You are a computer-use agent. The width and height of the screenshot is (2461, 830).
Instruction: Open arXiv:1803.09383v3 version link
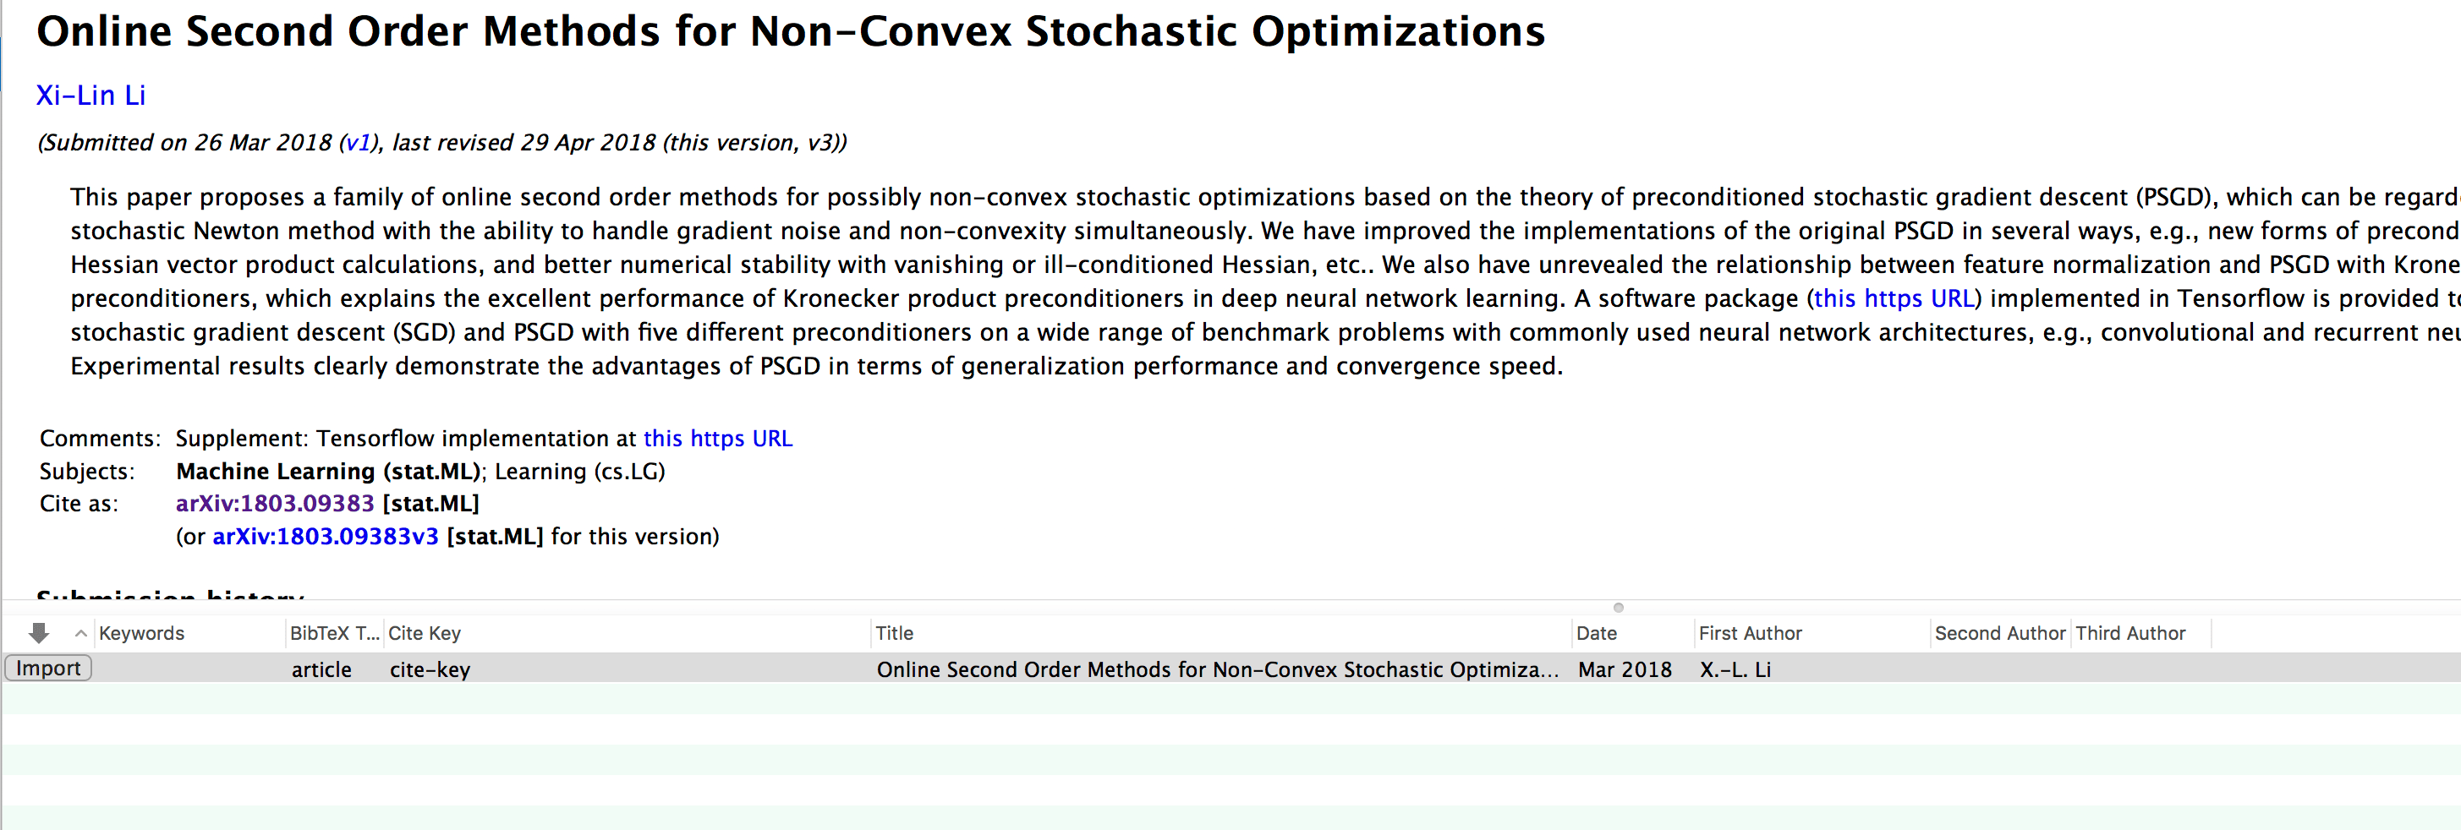pos(325,537)
